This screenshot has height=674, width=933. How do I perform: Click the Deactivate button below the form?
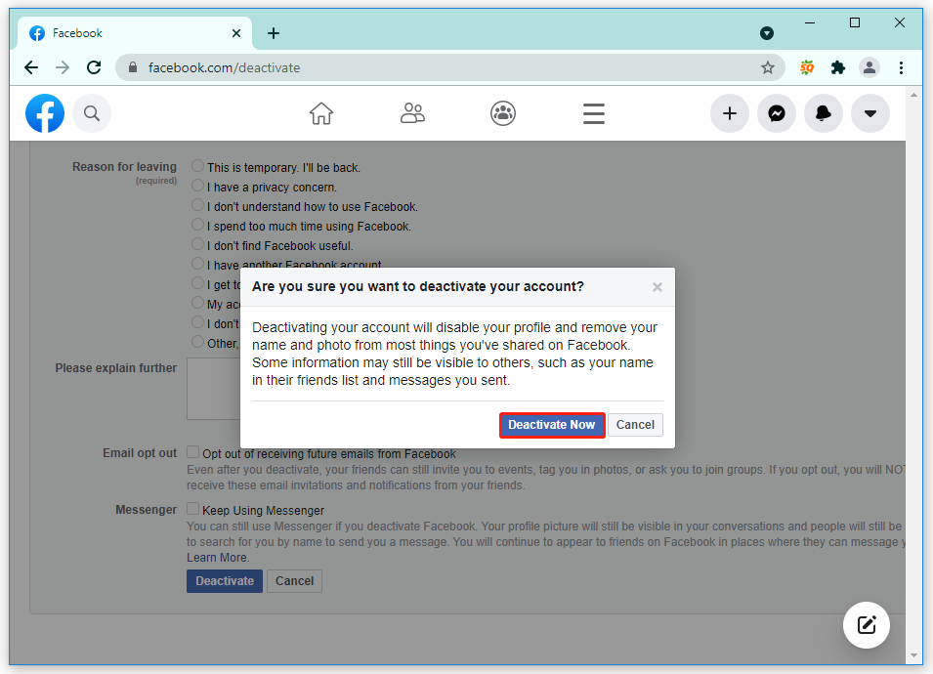point(225,581)
